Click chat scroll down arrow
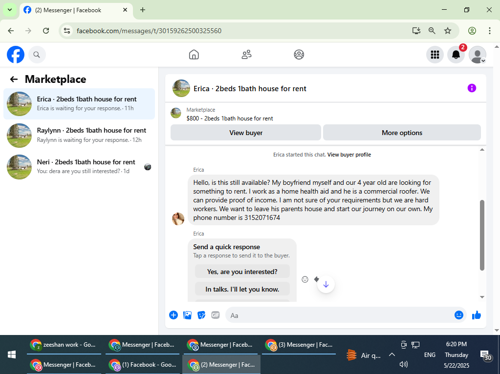The width and height of the screenshot is (500, 374). 482,297
